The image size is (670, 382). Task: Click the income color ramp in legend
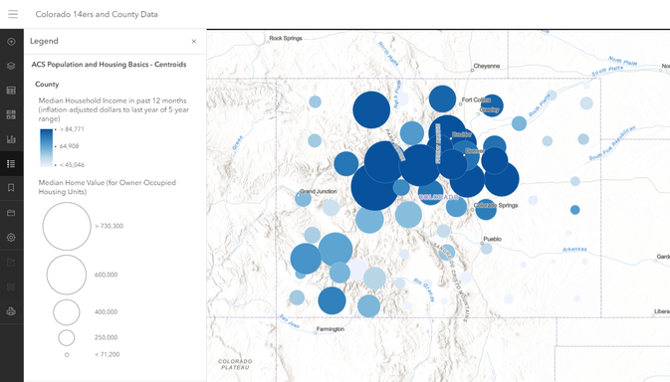pyautogui.click(x=46, y=147)
